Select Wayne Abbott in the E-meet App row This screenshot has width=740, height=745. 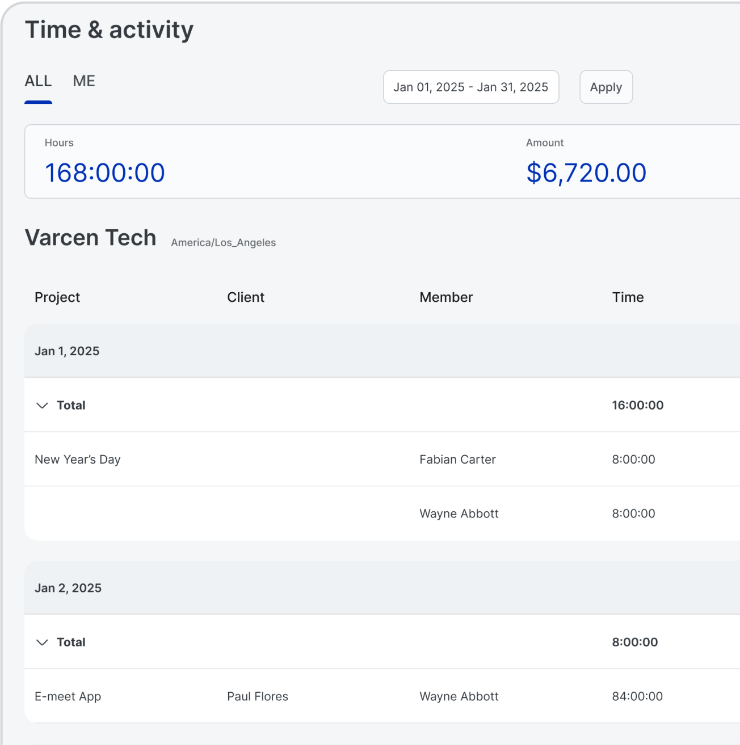459,697
